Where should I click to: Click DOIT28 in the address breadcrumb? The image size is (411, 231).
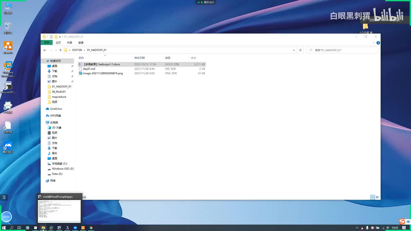pyautogui.click(x=77, y=50)
